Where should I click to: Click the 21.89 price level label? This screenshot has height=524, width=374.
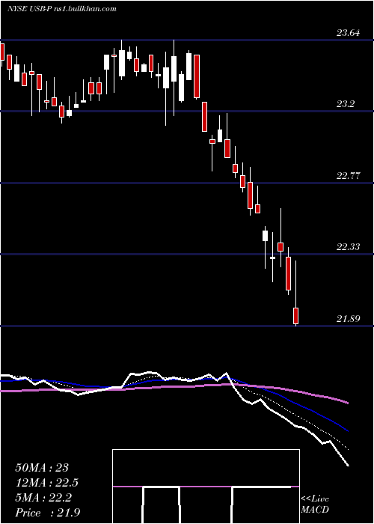pos(349,319)
